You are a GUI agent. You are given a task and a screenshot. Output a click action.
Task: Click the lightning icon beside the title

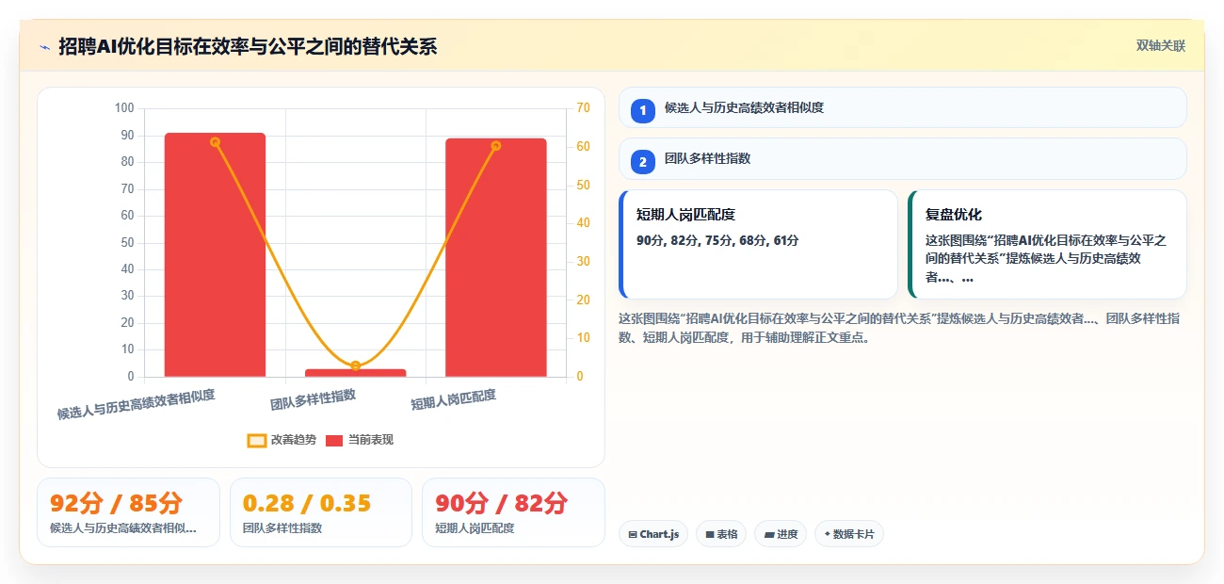(x=44, y=46)
